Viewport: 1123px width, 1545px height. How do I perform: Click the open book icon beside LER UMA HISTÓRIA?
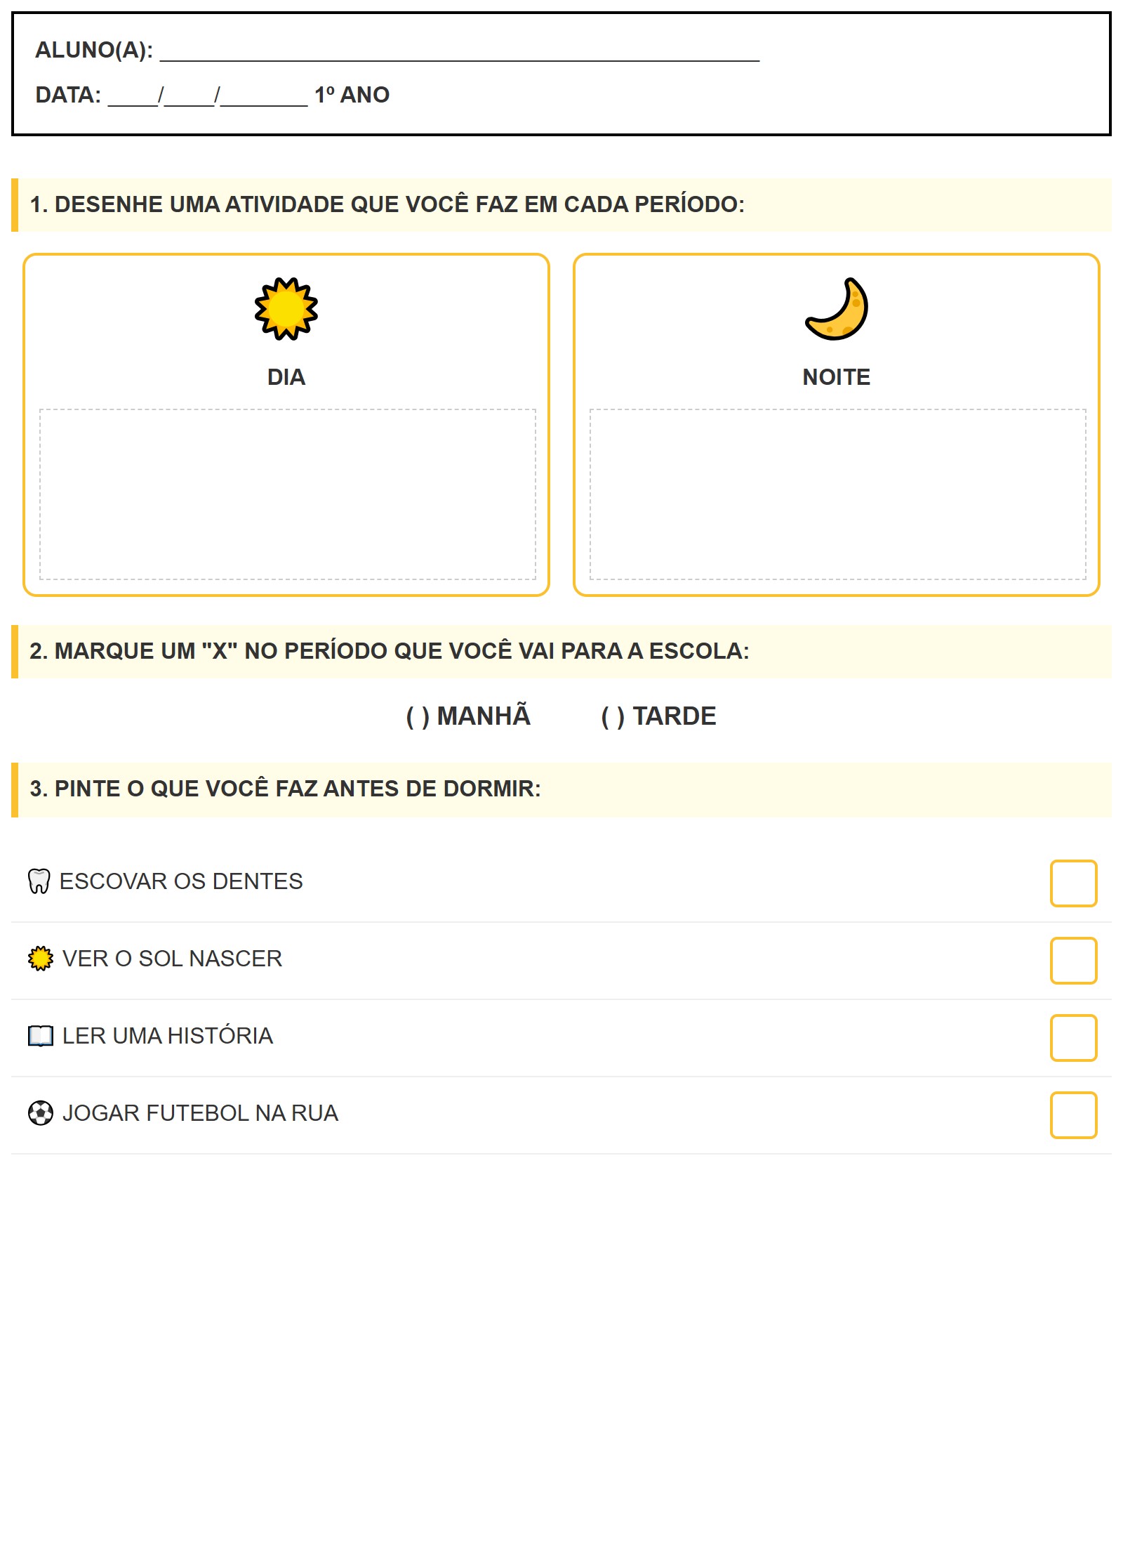pos(41,1036)
